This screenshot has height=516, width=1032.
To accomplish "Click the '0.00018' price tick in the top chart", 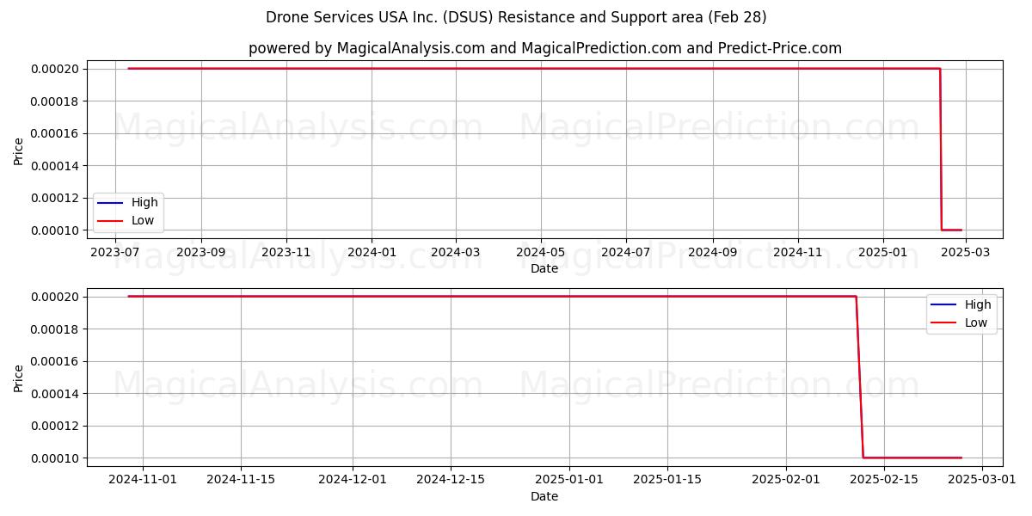I will pyautogui.click(x=55, y=101).
